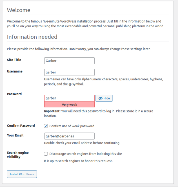Viewport: 178px width, 188px height.
Task: Click the Your Email input field
Action: click(x=69, y=136)
